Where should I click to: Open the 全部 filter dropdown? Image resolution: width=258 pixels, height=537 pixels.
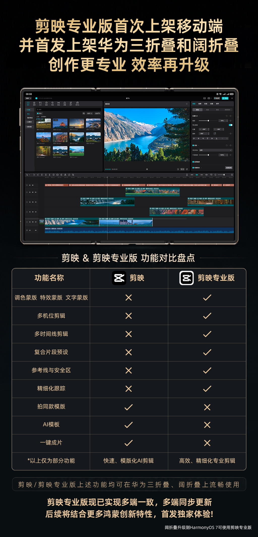98,113
